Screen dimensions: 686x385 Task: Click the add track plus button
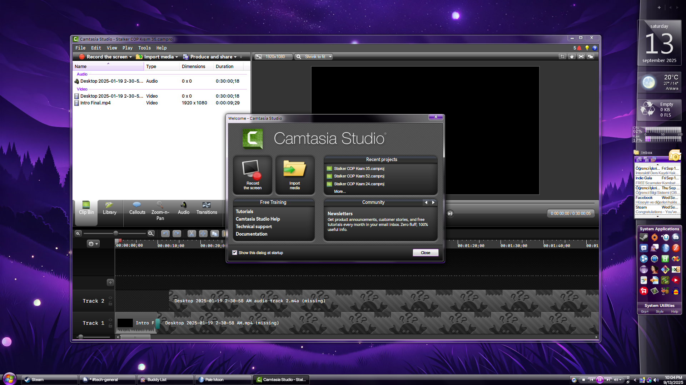coord(110,283)
